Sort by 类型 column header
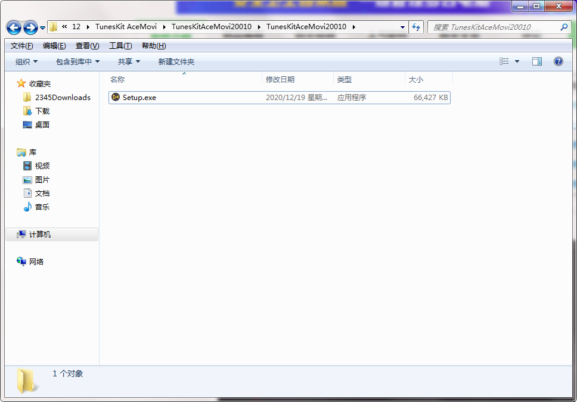 369,79
